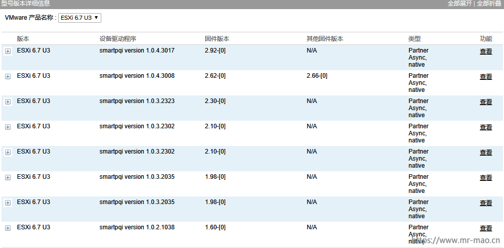
Task: Click 全部展开 to expand all rows
Action: point(460,4)
